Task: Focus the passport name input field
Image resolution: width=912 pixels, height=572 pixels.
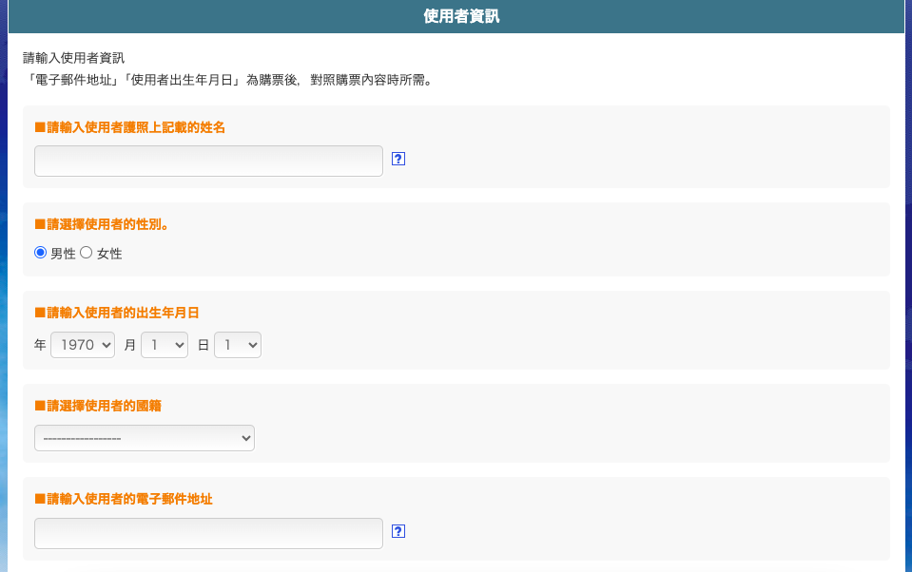Action: [x=208, y=161]
